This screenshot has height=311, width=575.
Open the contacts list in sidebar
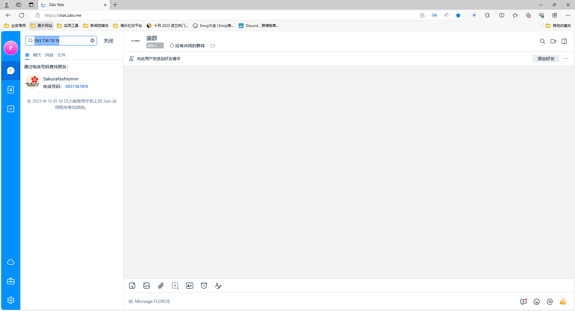tap(11, 90)
